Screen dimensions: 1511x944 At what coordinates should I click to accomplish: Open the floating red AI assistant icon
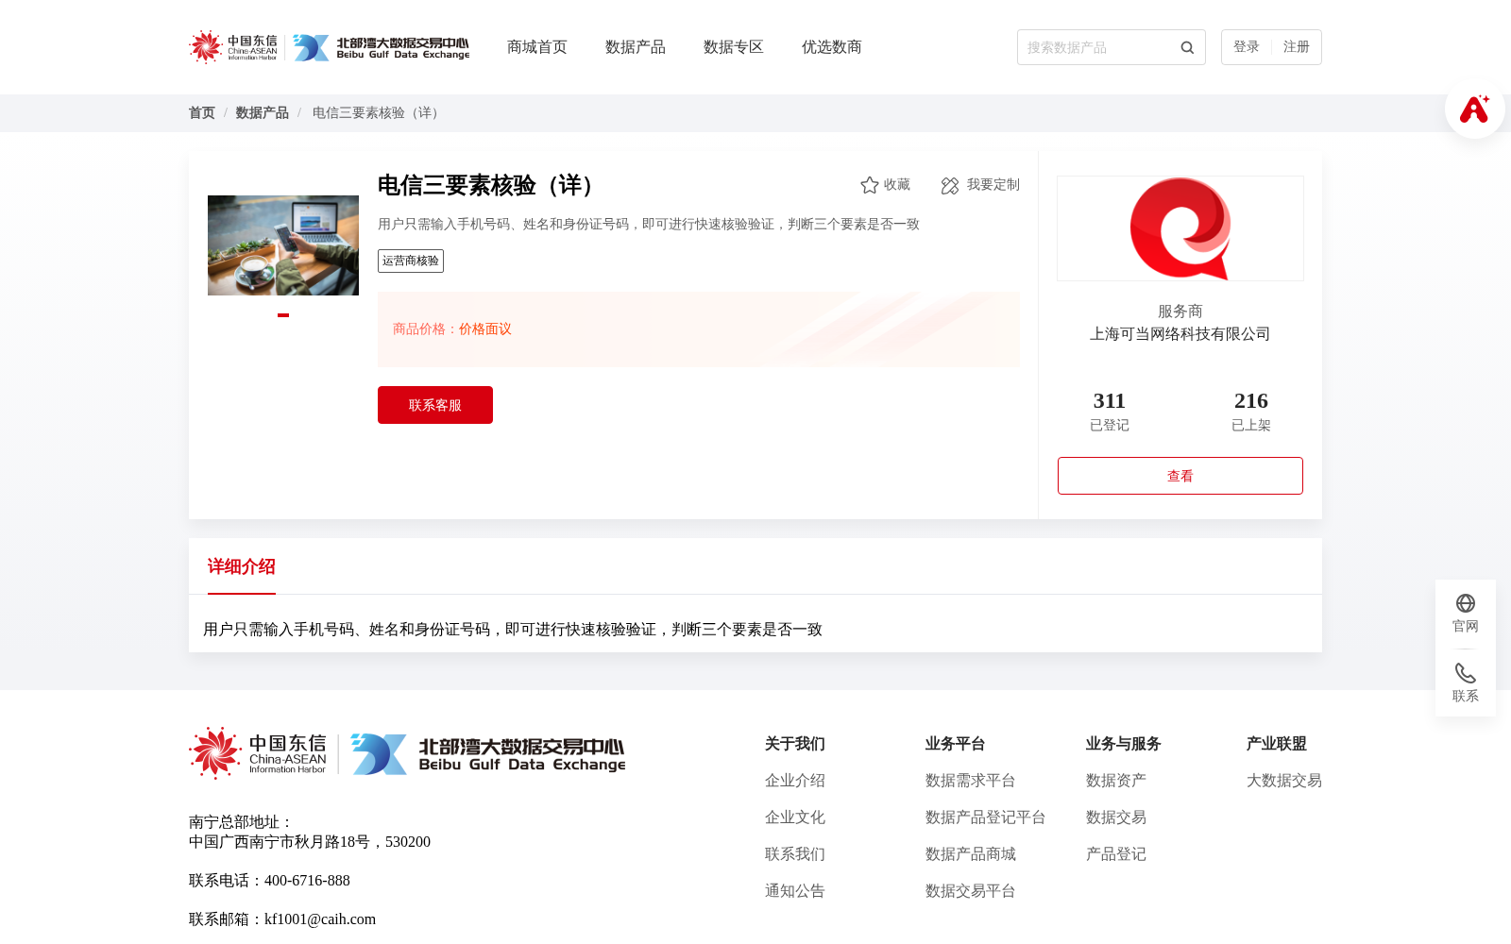click(x=1474, y=109)
